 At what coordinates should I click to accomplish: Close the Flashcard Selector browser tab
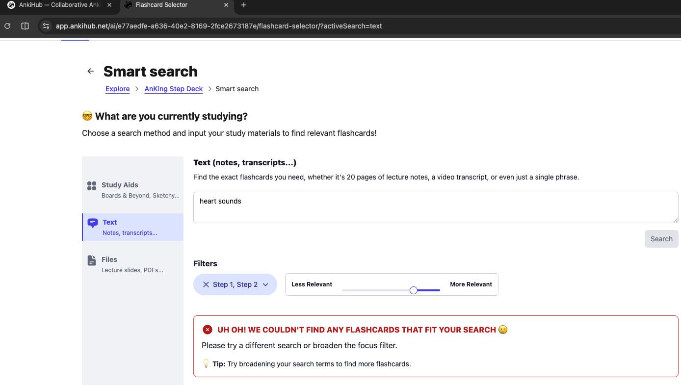226,5
